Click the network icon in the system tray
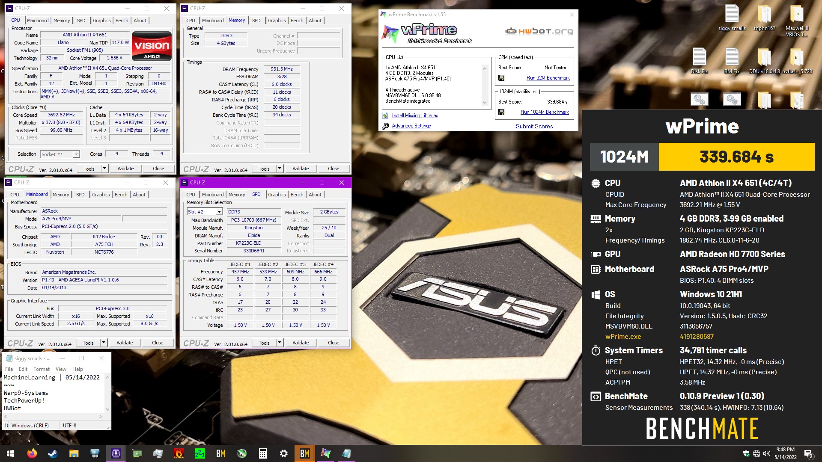This screenshot has height=462, width=822. click(756, 453)
